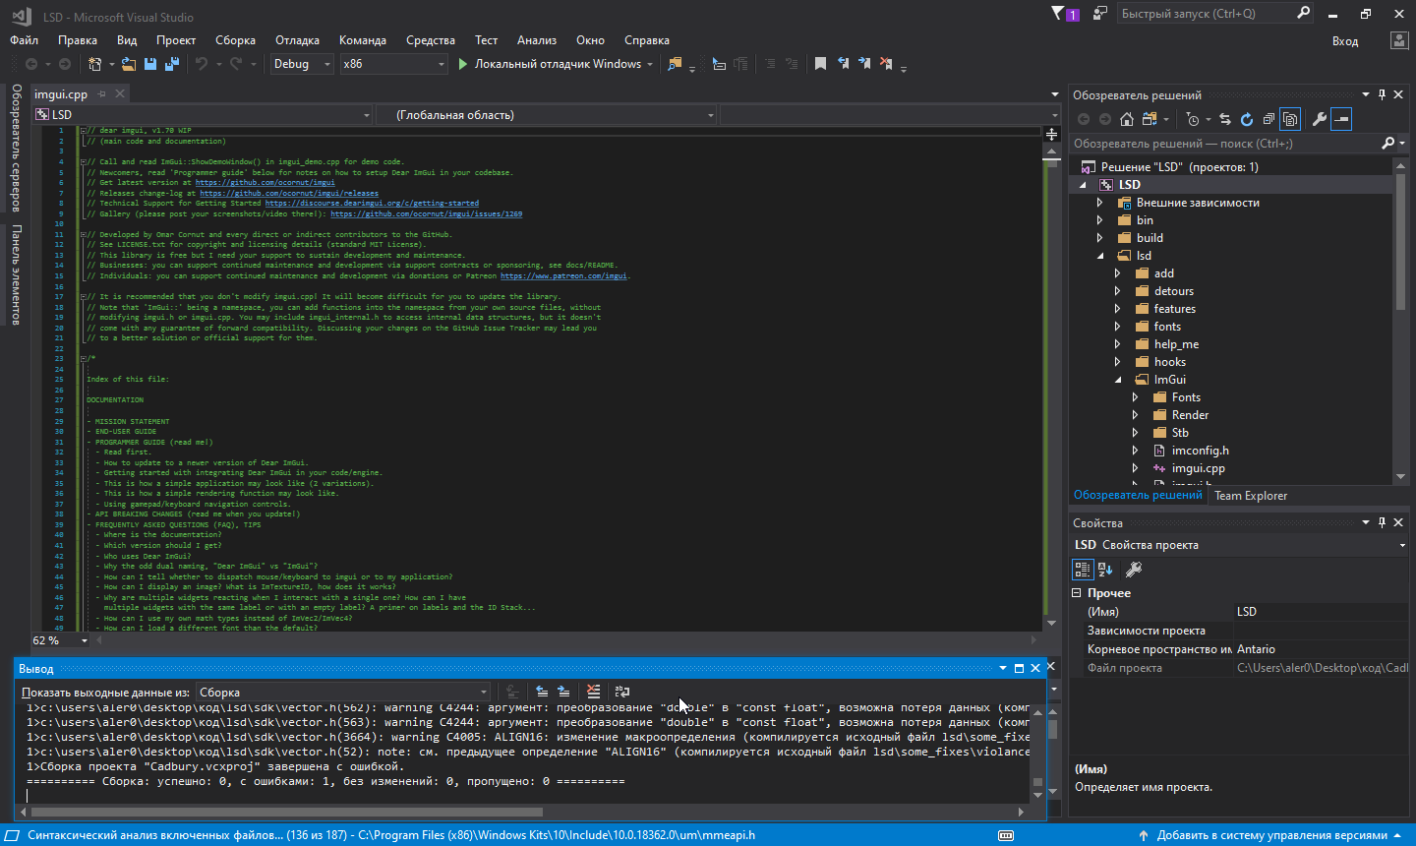Expand the Внешние зависимости node
Viewport: 1416px width, 846px height.
coord(1100,203)
